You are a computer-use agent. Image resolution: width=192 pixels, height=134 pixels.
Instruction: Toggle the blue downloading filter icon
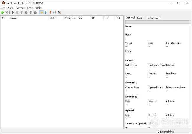[46, 12]
